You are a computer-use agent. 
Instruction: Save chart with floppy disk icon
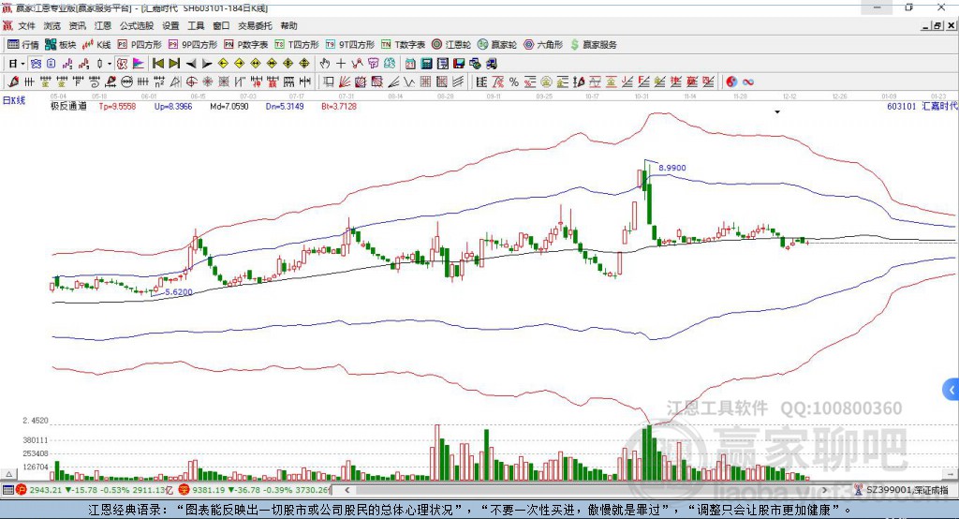pos(459,64)
